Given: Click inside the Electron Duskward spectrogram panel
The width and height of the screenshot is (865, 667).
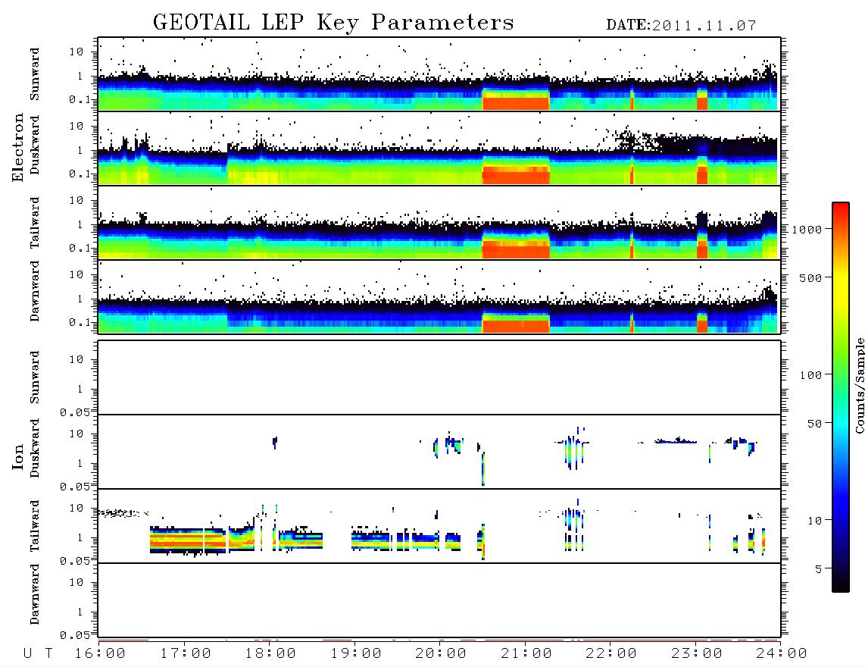Looking at the screenshot, I should click(439, 148).
